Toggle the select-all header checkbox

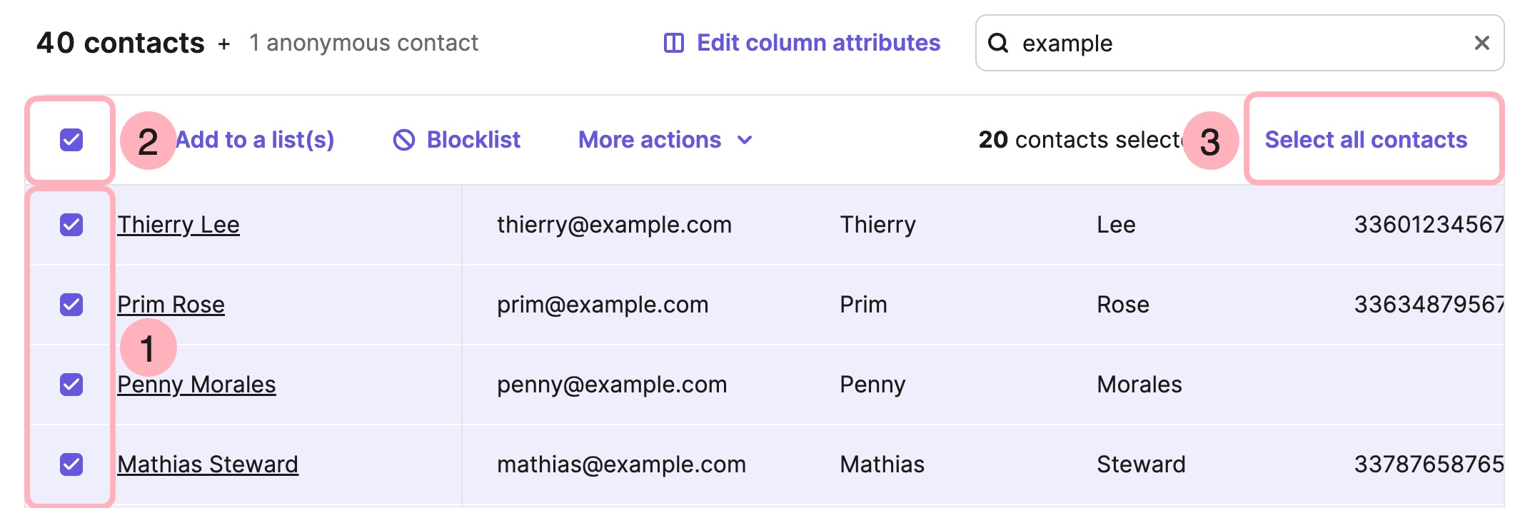pos(71,140)
